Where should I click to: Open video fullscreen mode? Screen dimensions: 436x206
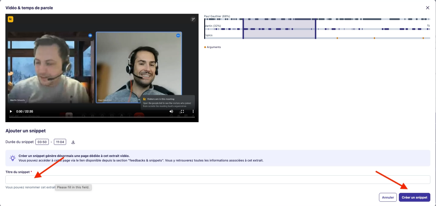point(182,111)
